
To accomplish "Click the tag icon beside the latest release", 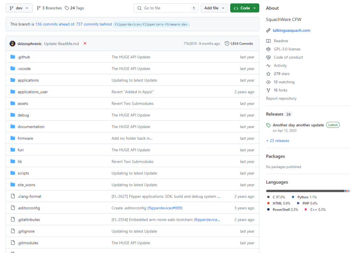I will tap(268, 125).
